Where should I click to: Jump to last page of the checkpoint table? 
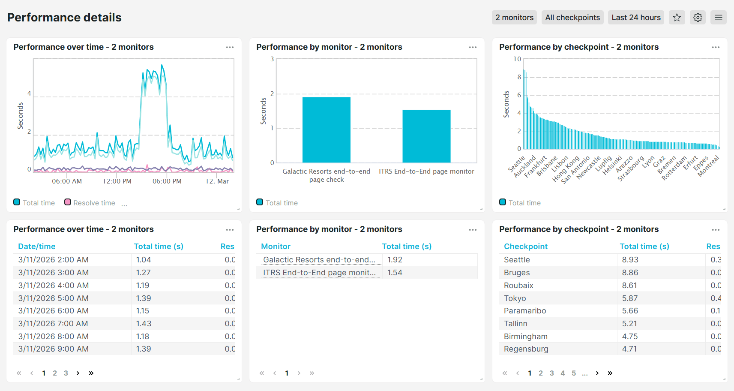(x=610, y=373)
